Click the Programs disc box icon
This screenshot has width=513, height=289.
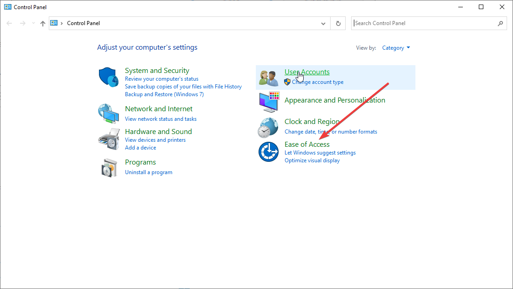(109, 168)
